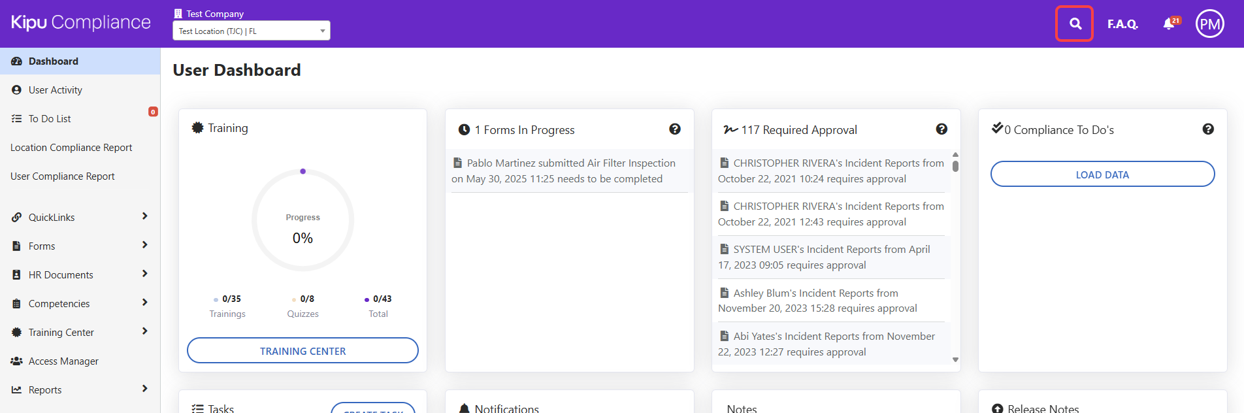The width and height of the screenshot is (1244, 413).
Task: Click help icon on Compliance To Do's card
Action: 1208,129
